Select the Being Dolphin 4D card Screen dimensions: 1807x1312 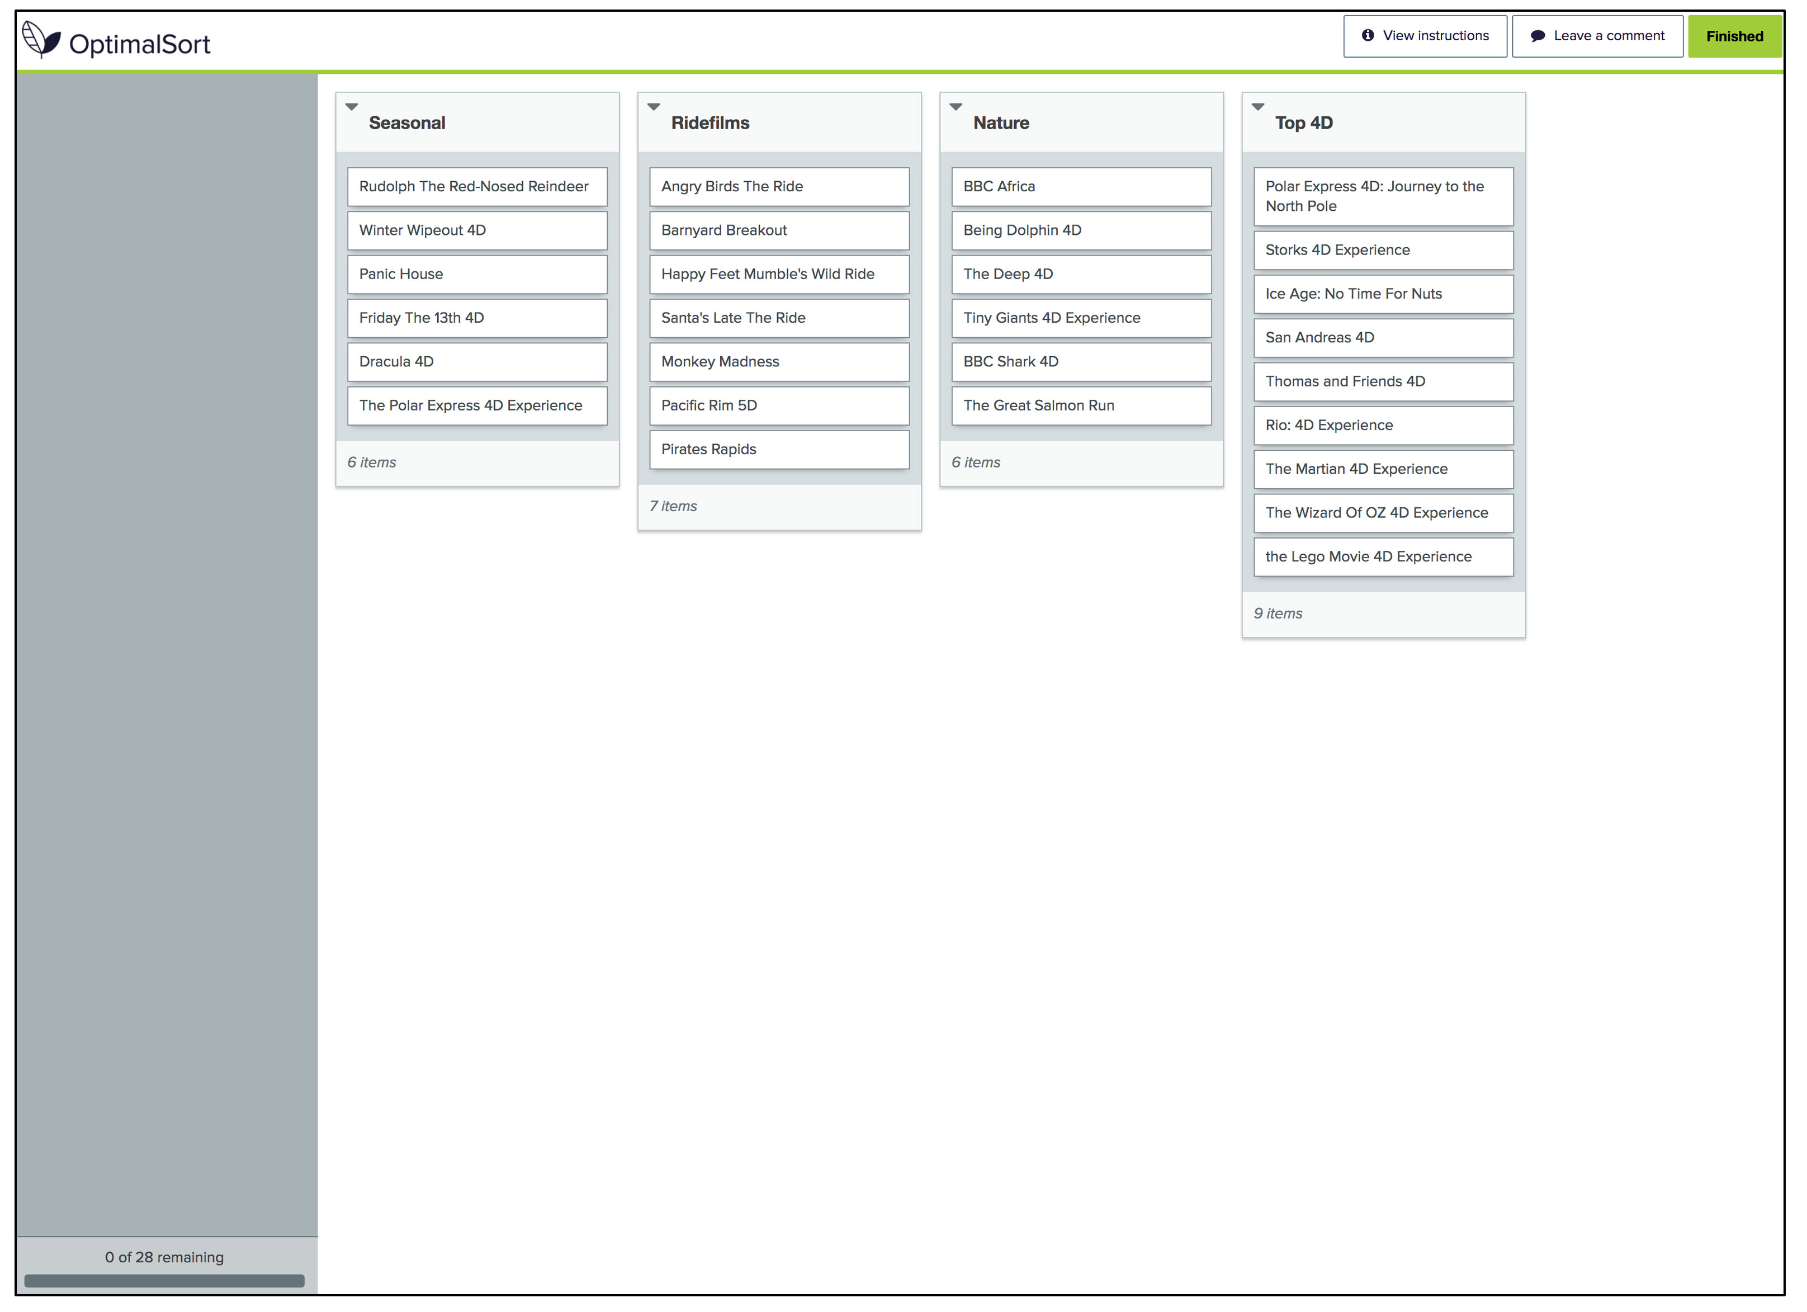(x=1081, y=230)
